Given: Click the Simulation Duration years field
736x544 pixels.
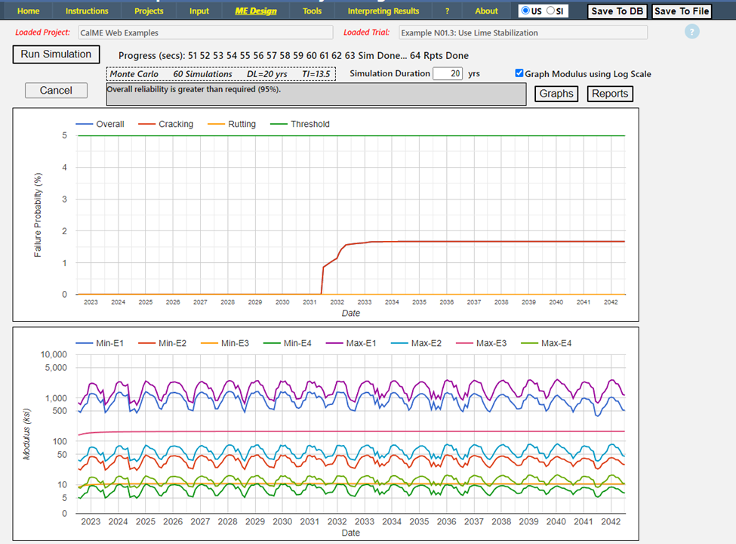Looking at the screenshot, I should [x=447, y=74].
